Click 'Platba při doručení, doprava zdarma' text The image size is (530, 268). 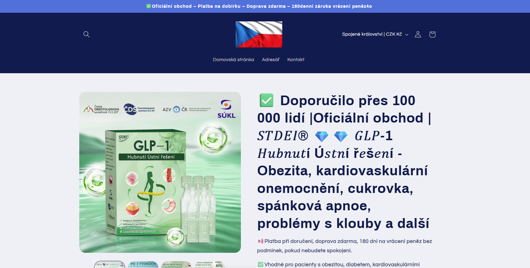click(344, 246)
